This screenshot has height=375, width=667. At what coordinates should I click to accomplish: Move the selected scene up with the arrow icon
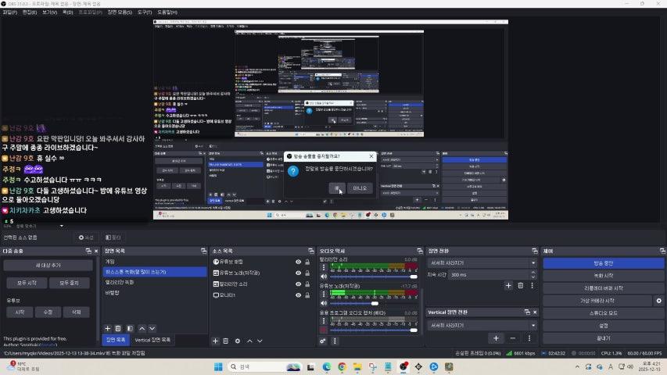tap(142, 328)
